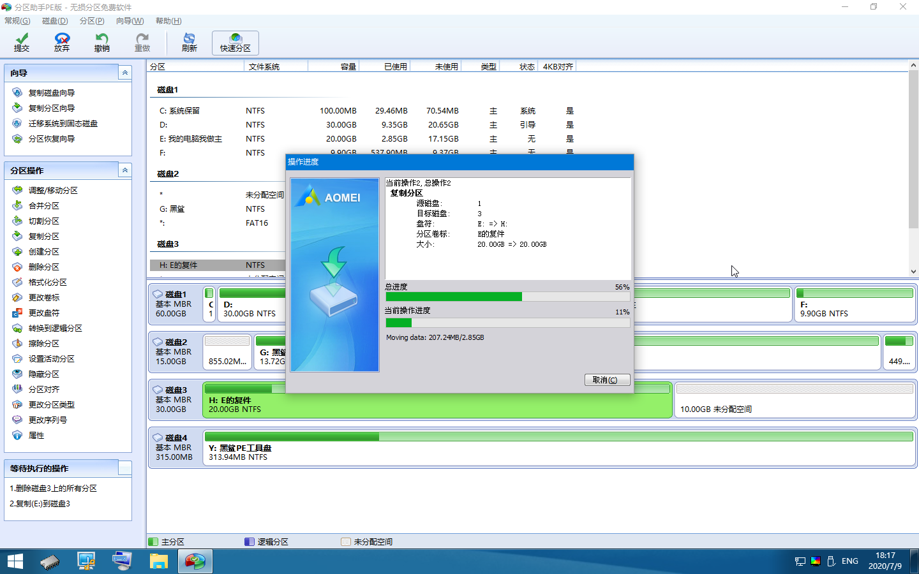Choose 删除分区 operation
Image resolution: width=919 pixels, height=574 pixels.
pyautogui.click(x=43, y=267)
